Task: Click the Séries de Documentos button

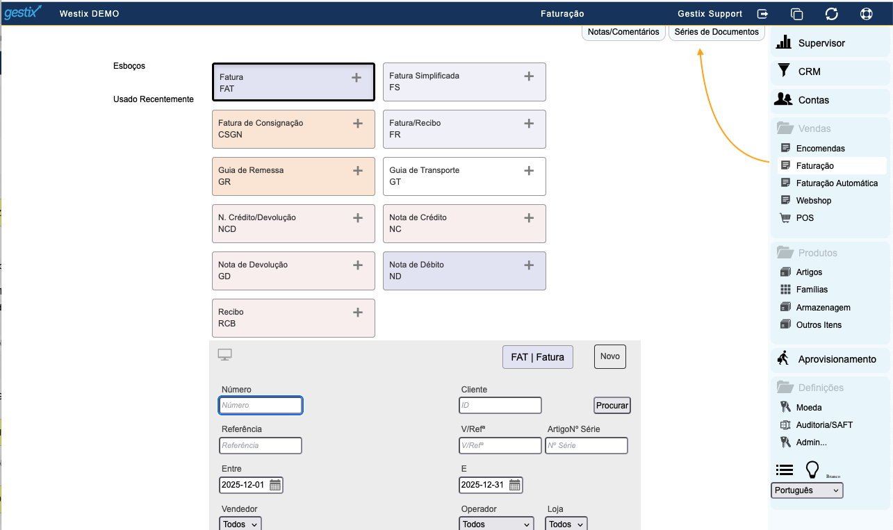Action: tap(716, 32)
